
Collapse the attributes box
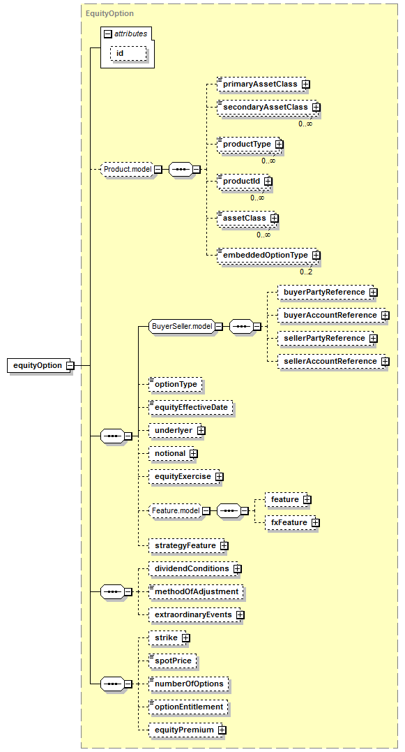coord(108,34)
